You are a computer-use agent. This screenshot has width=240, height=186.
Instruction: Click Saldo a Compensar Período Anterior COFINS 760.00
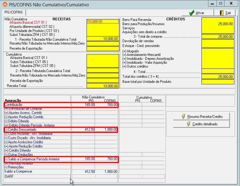tap(112, 159)
